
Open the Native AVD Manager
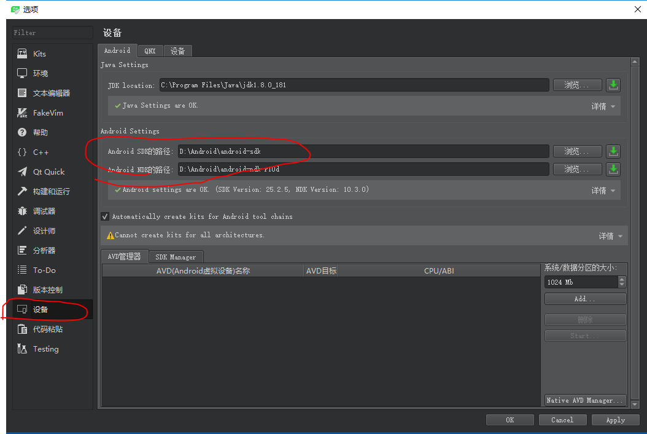[585, 400]
